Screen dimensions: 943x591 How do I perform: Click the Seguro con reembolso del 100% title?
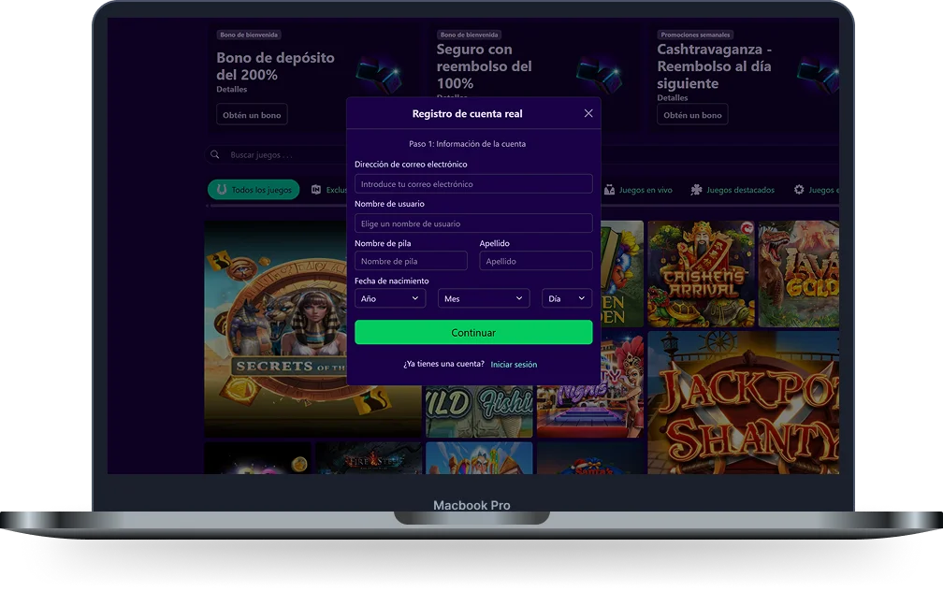tap(485, 66)
